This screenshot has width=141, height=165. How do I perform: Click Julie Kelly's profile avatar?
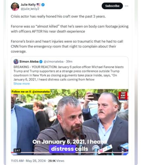(15, 7)
